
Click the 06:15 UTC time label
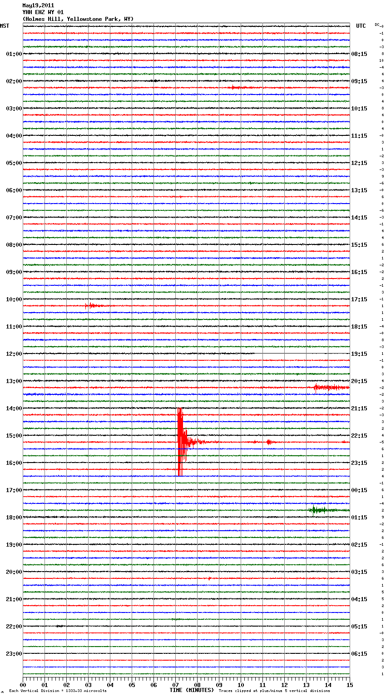359,654
